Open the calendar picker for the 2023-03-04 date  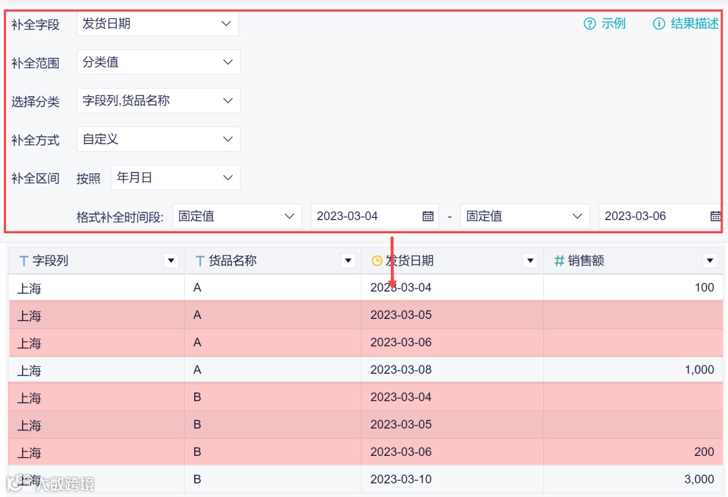[428, 216]
